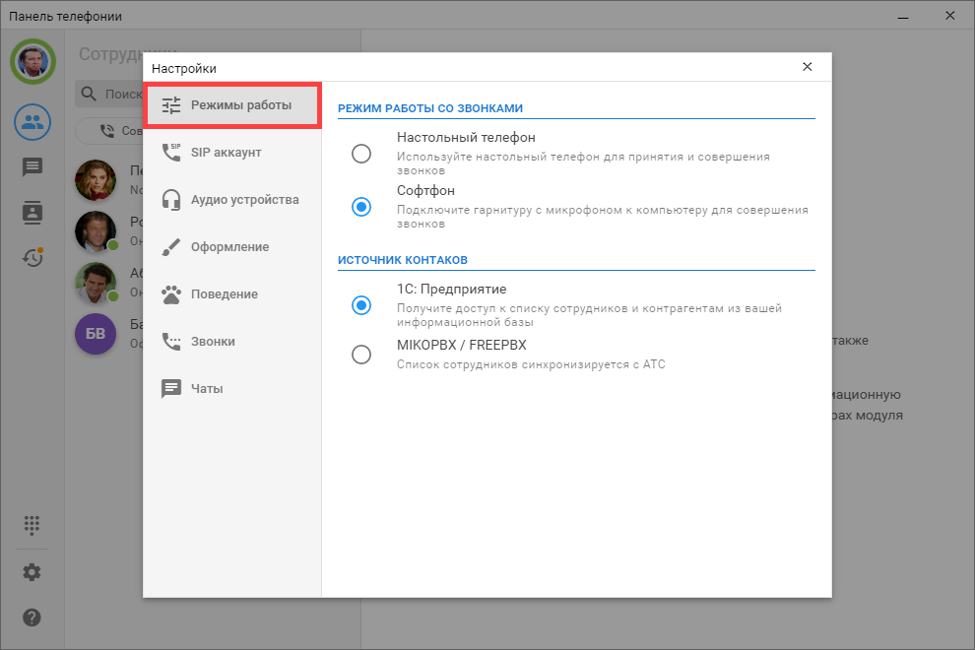Open the dialpad keypad icon

(x=32, y=524)
